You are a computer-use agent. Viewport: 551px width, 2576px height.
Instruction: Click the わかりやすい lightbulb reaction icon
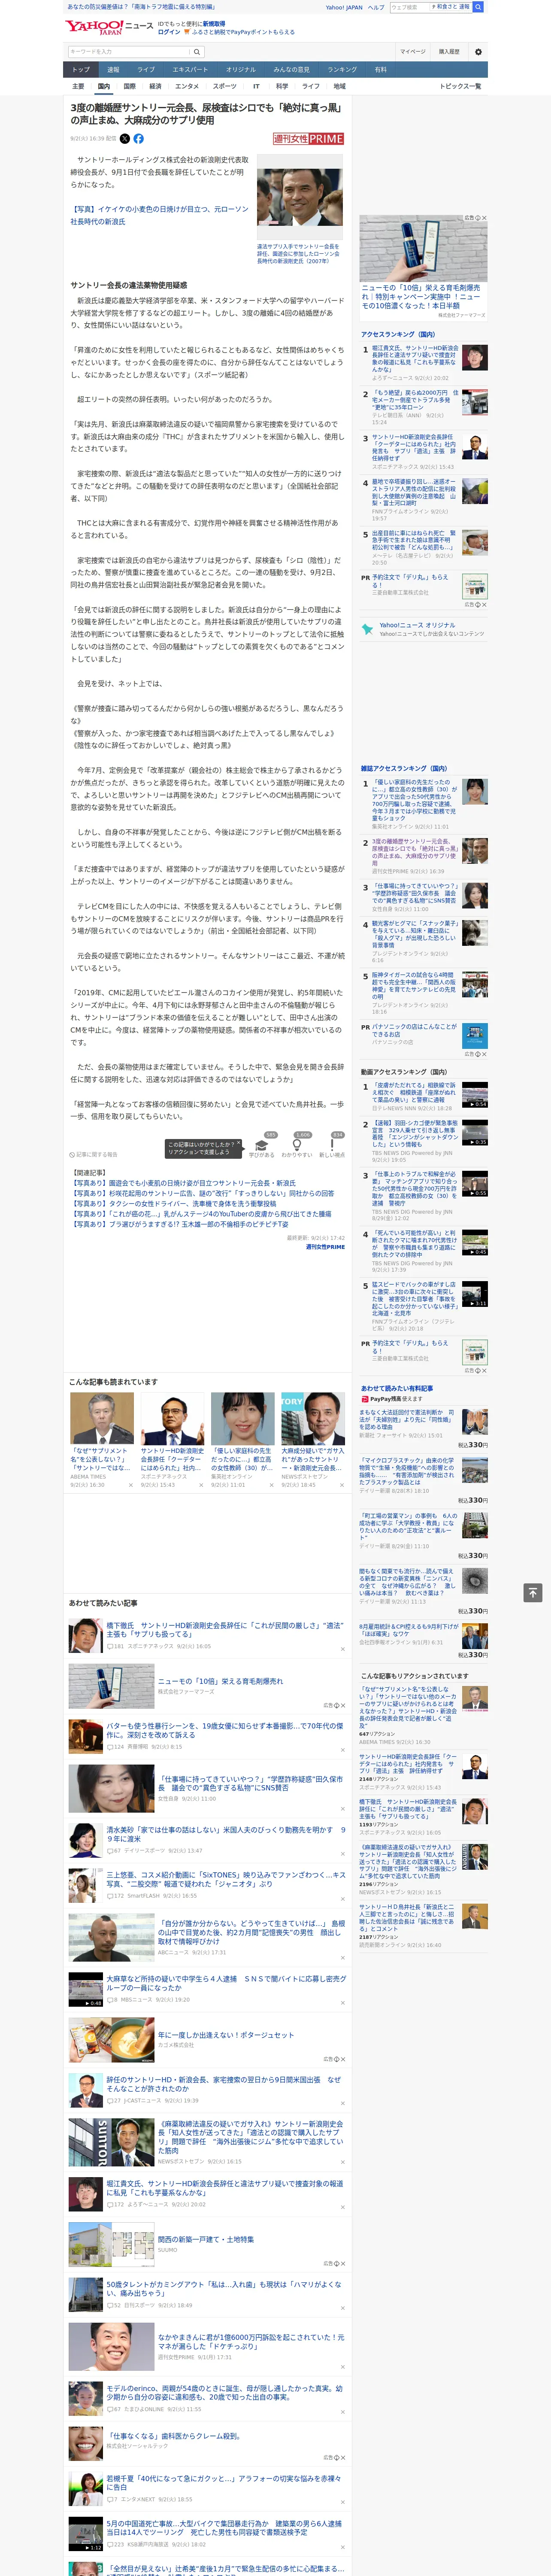(x=297, y=1145)
